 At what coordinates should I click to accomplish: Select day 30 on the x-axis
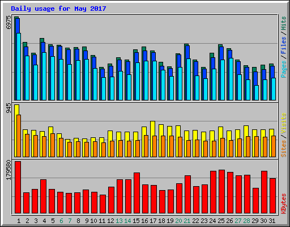[x=263, y=221]
